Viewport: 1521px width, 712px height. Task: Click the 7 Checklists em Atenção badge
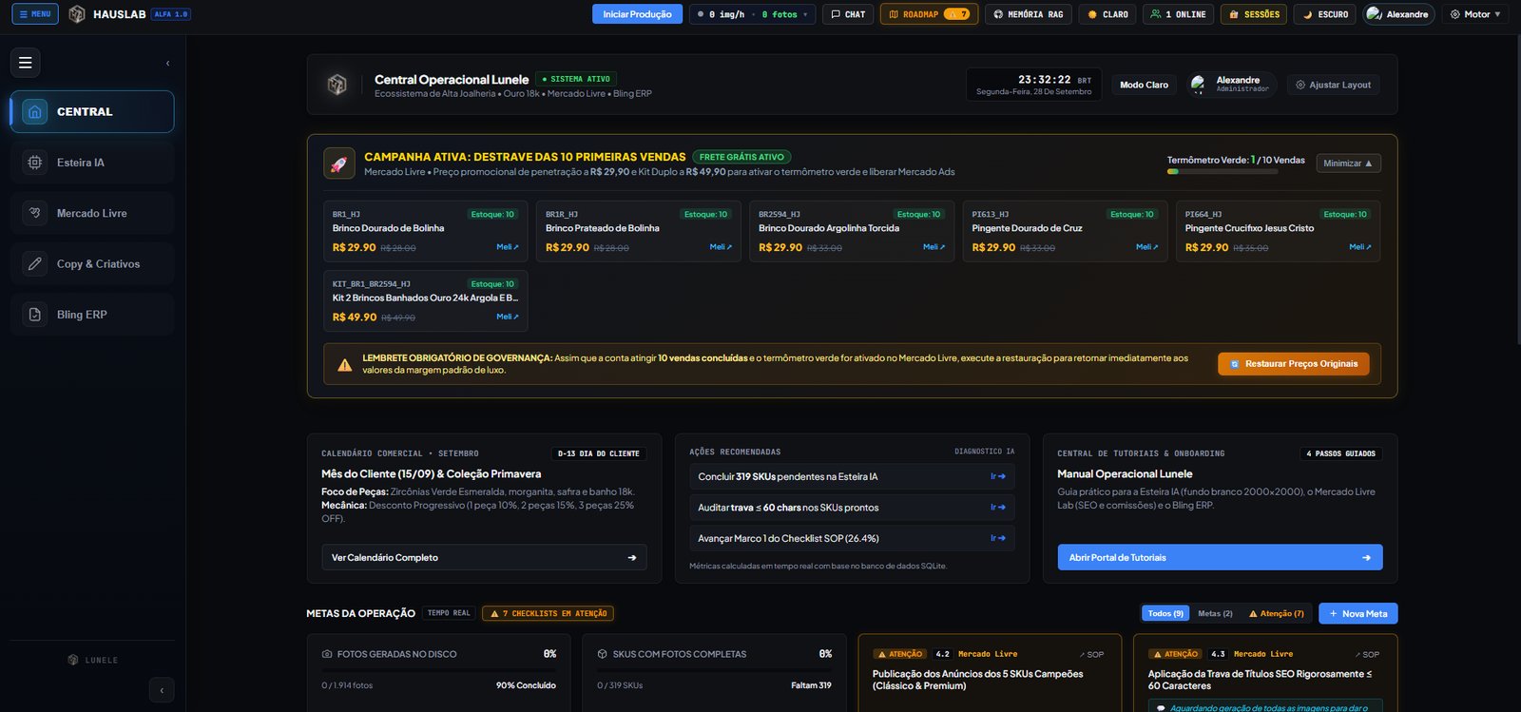(x=548, y=614)
